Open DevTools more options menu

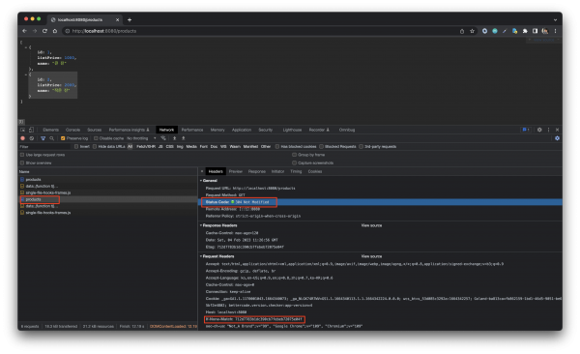tap(548, 130)
